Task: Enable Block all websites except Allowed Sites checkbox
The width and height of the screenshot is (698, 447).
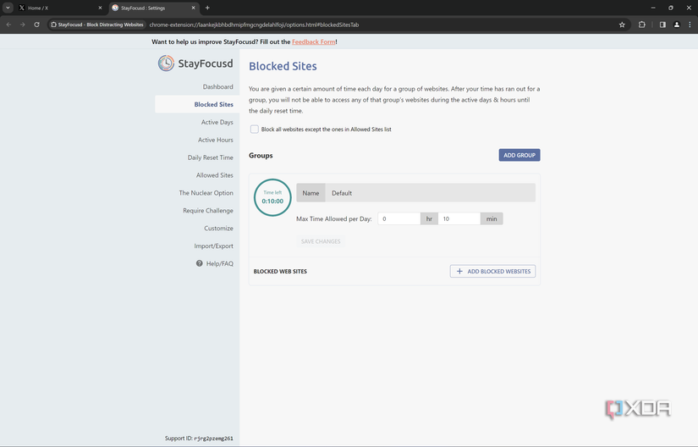Action: pos(254,130)
